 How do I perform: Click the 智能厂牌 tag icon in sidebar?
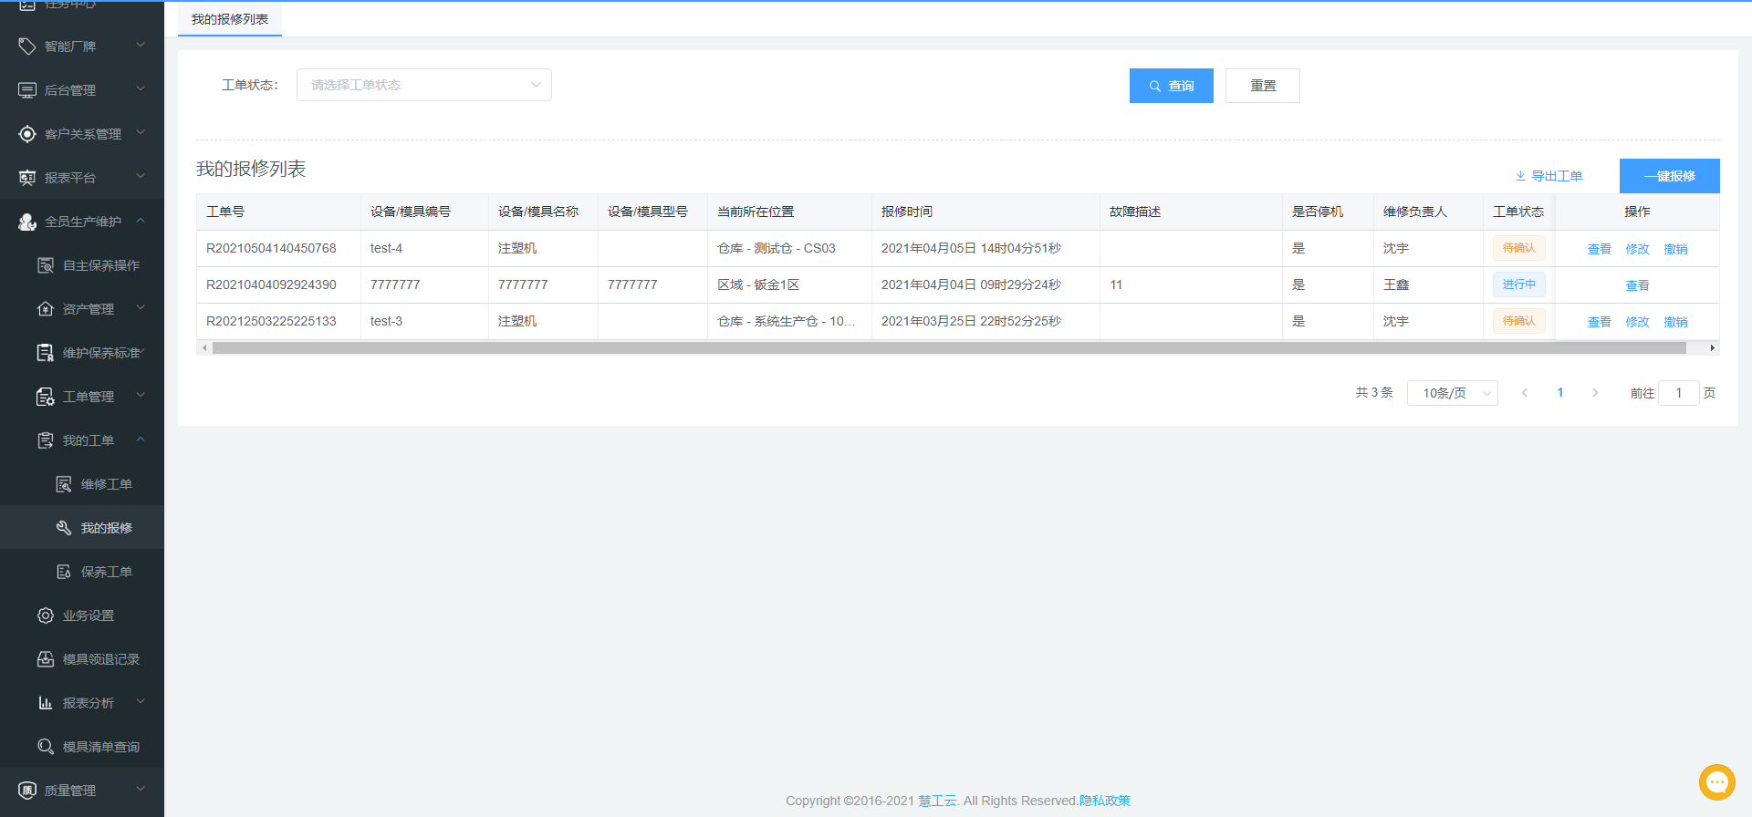(x=27, y=47)
